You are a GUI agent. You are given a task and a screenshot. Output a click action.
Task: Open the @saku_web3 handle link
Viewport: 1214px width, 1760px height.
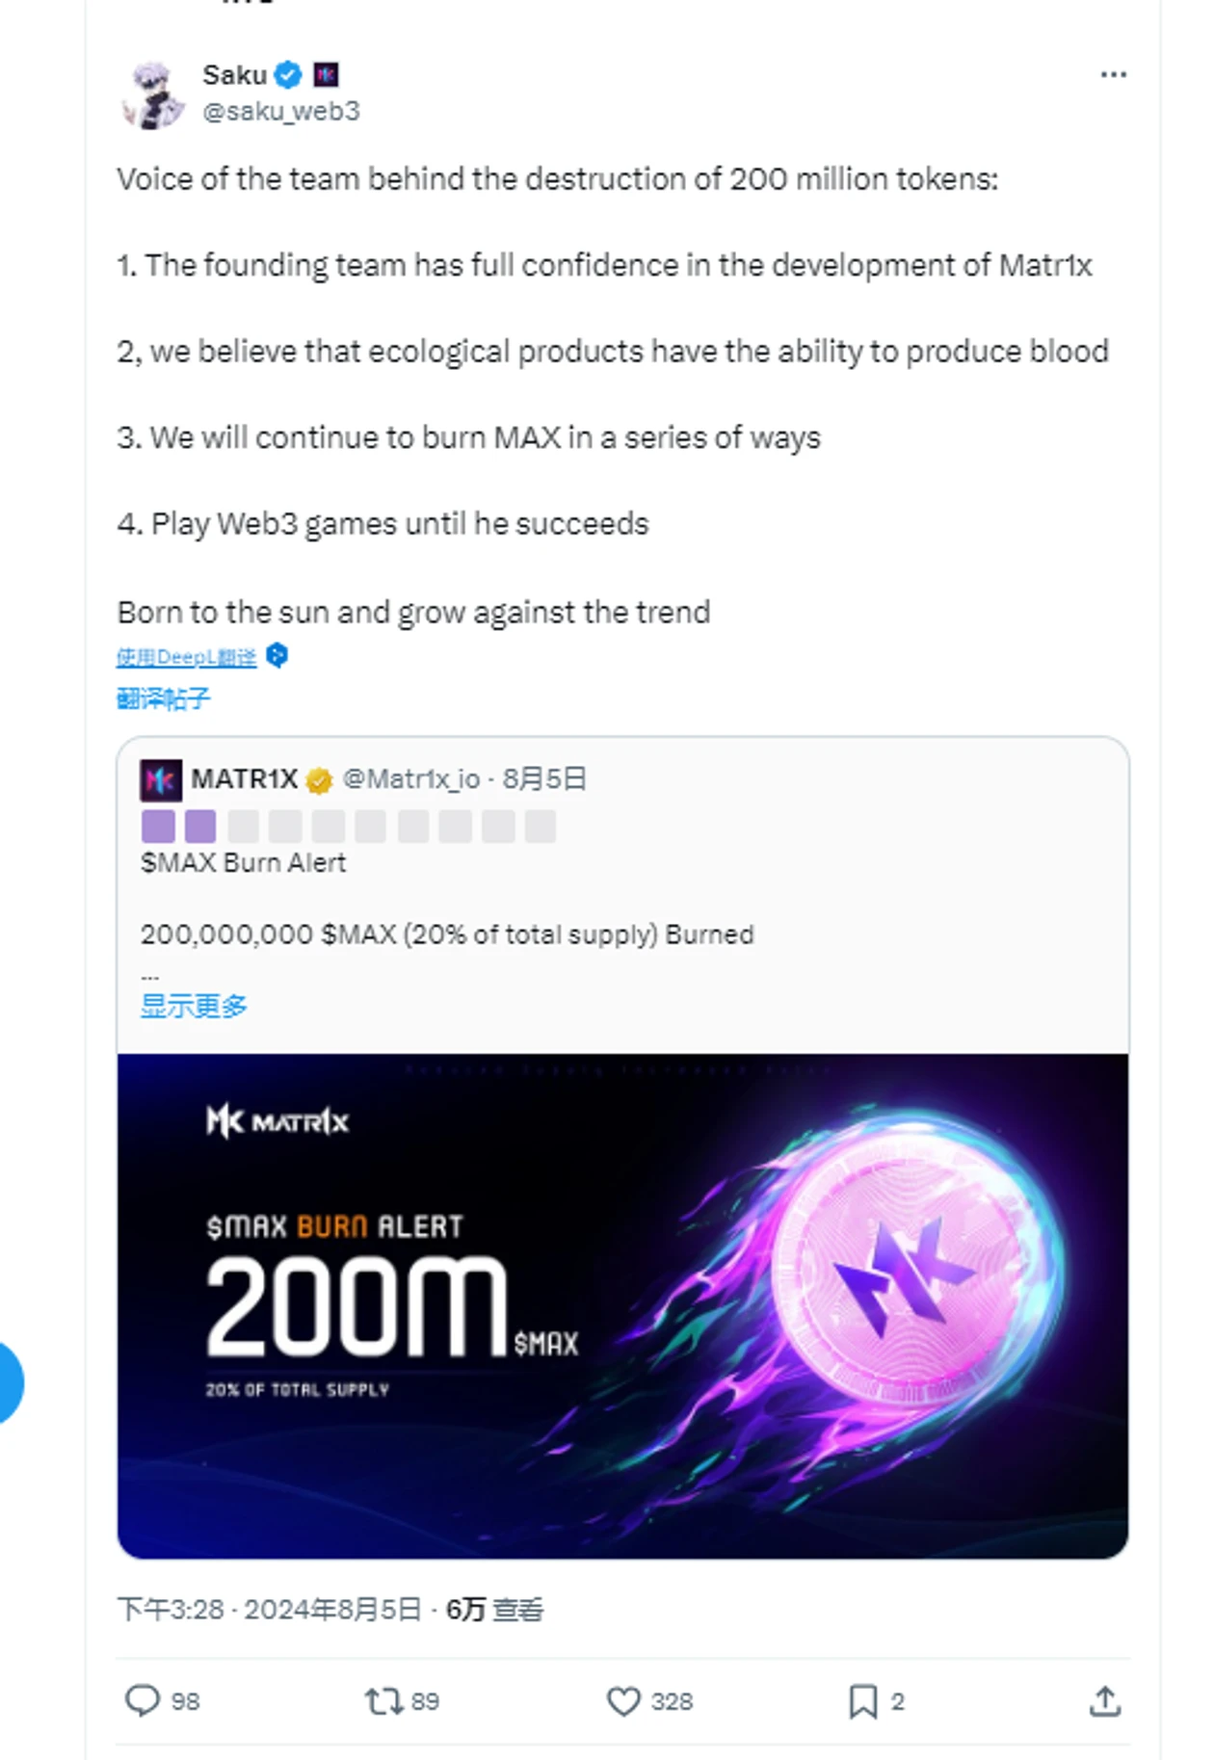pos(280,112)
